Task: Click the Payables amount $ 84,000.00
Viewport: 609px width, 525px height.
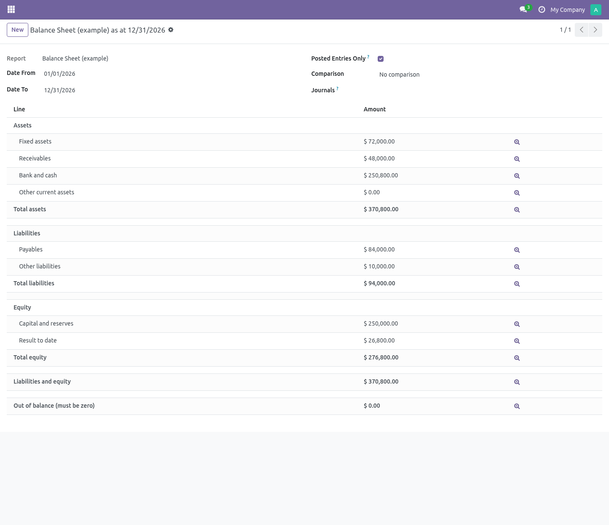Action: click(379, 249)
